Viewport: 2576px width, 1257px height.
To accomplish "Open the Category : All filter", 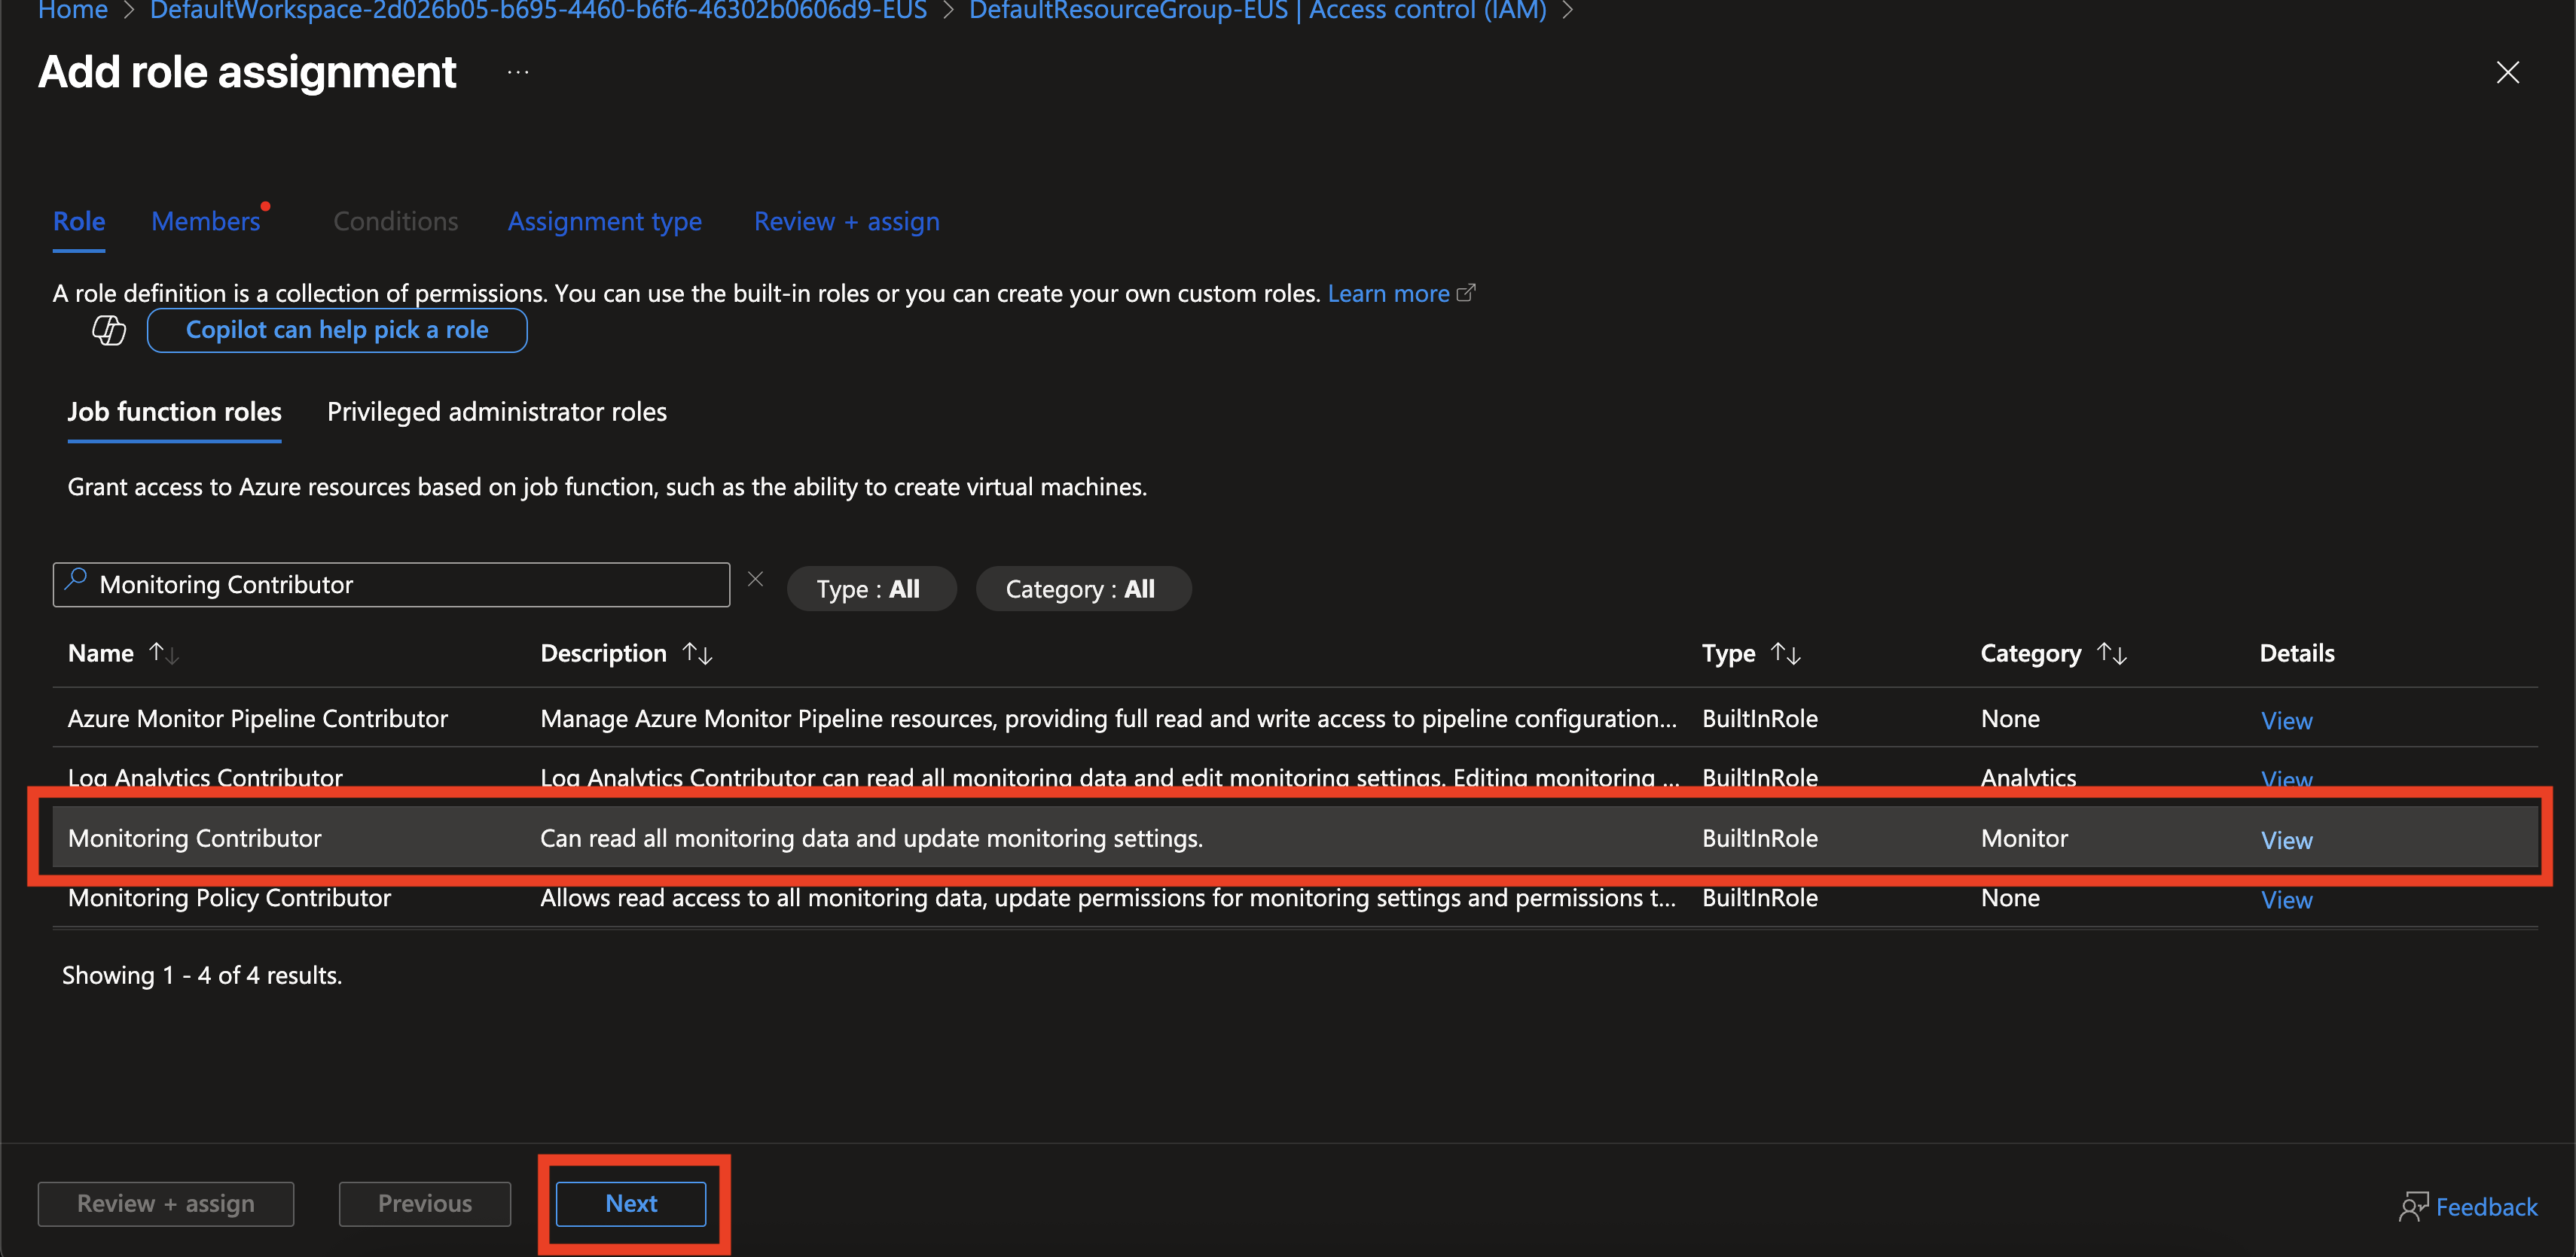I will pos(1083,589).
